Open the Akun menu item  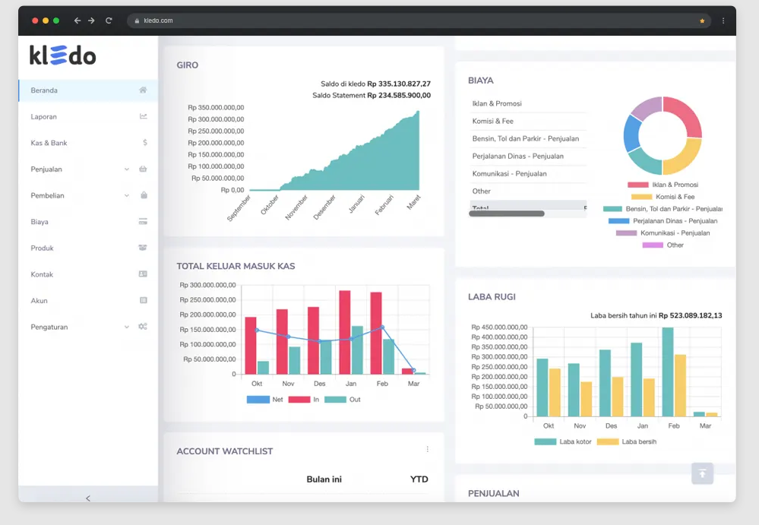tap(40, 301)
